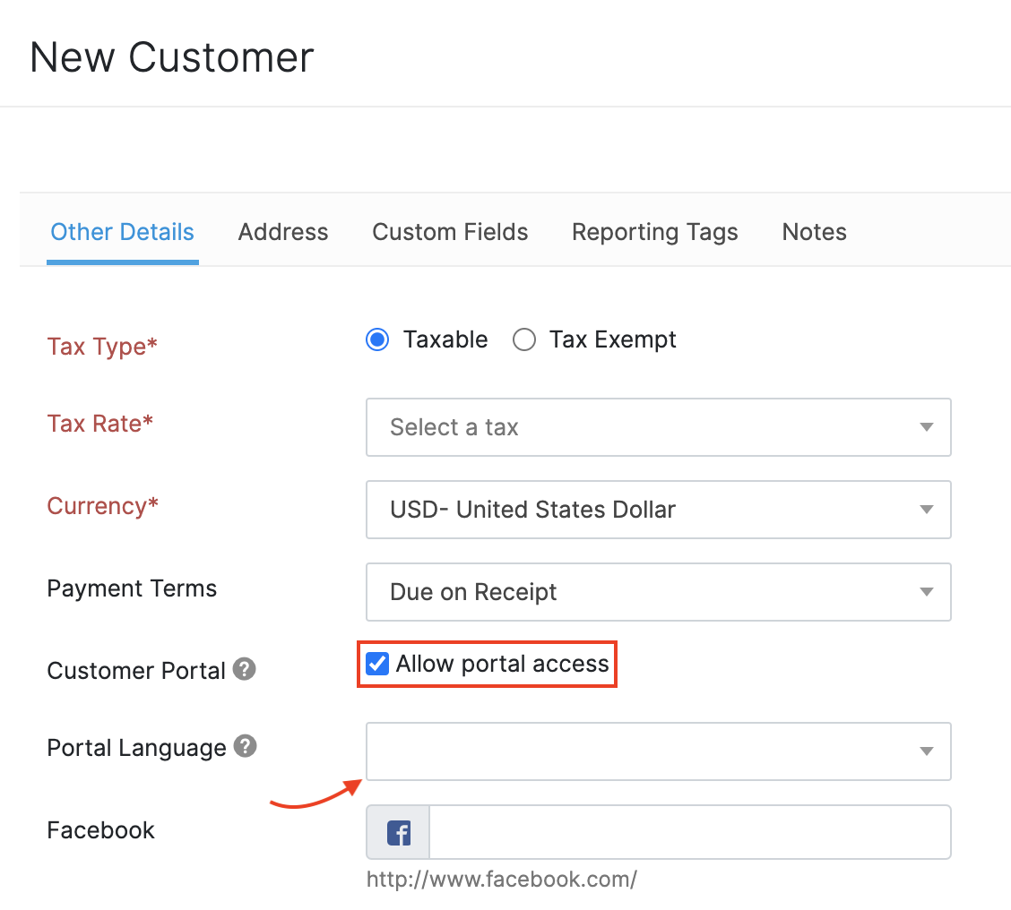Click the http://www.facebook.com/ text
Image resolution: width=1011 pixels, height=910 pixels.
(503, 879)
